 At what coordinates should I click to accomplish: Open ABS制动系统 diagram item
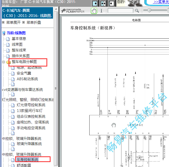[x=27, y=79]
